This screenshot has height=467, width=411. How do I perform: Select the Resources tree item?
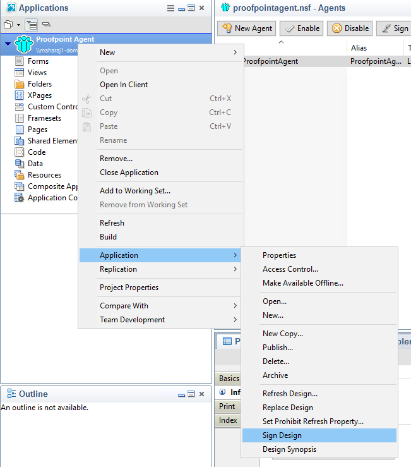tap(44, 175)
